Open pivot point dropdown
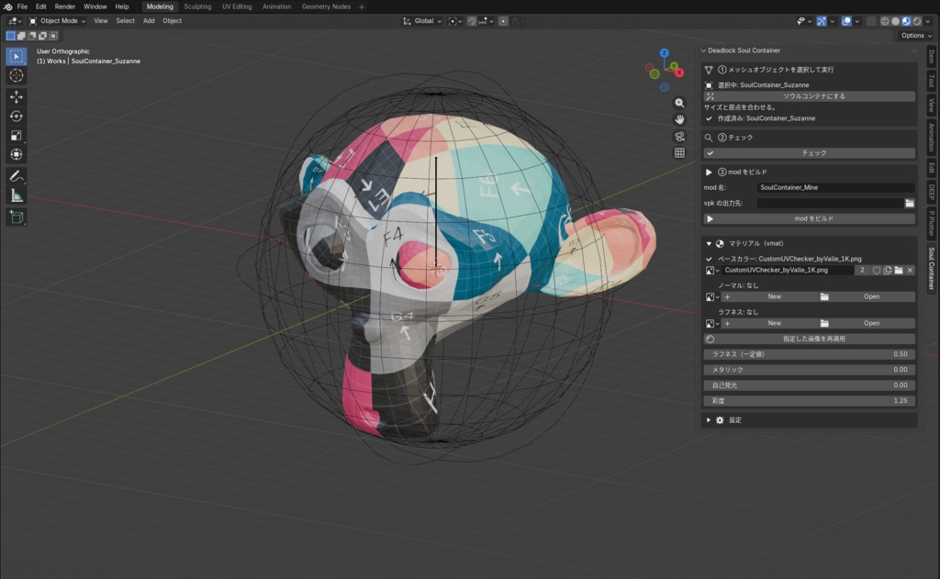The image size is (940, 579). 455,21
